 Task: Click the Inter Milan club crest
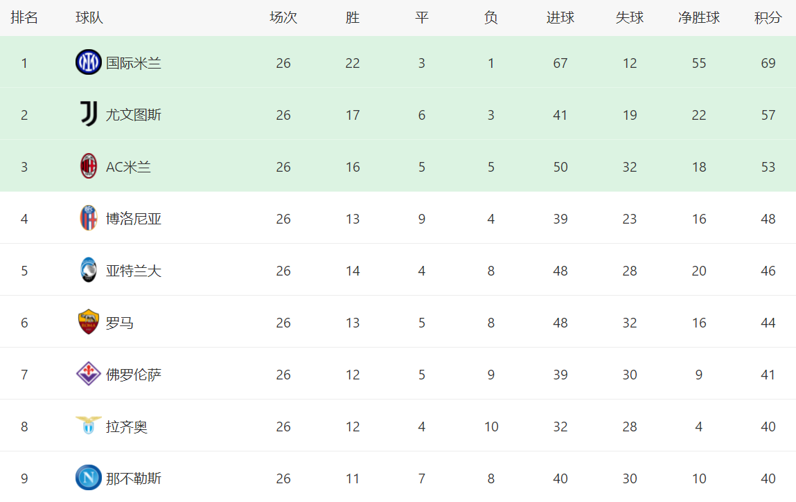click(x=89, y=62)
